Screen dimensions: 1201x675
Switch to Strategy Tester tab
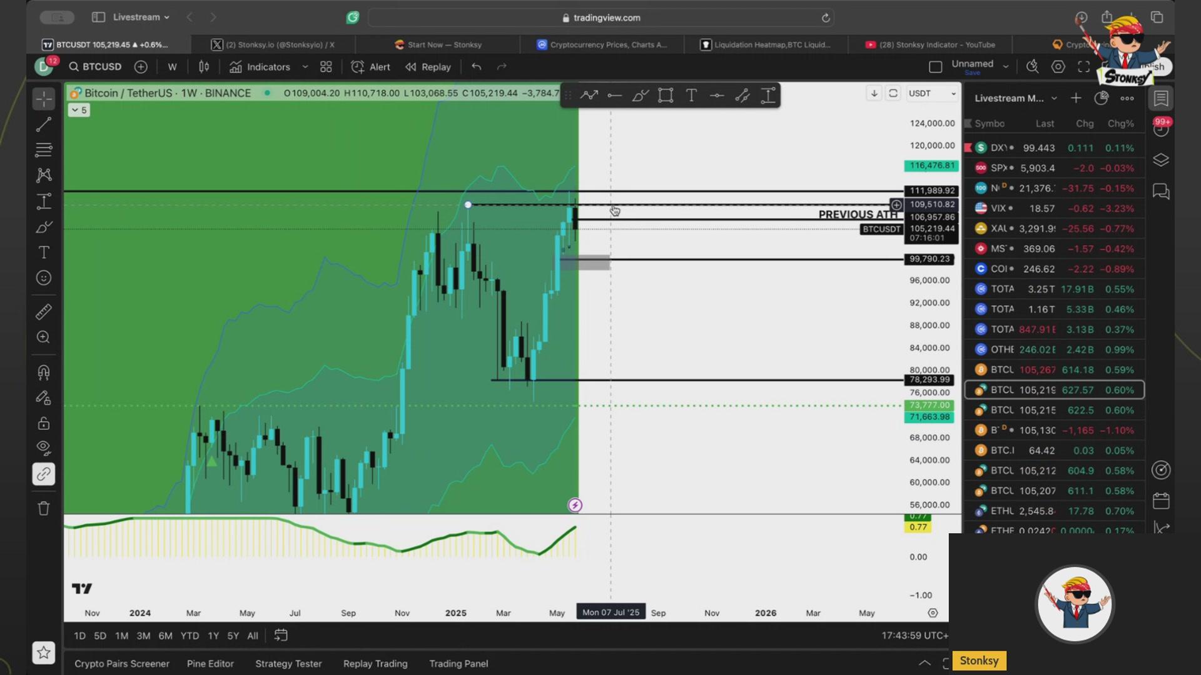[288, 664]
